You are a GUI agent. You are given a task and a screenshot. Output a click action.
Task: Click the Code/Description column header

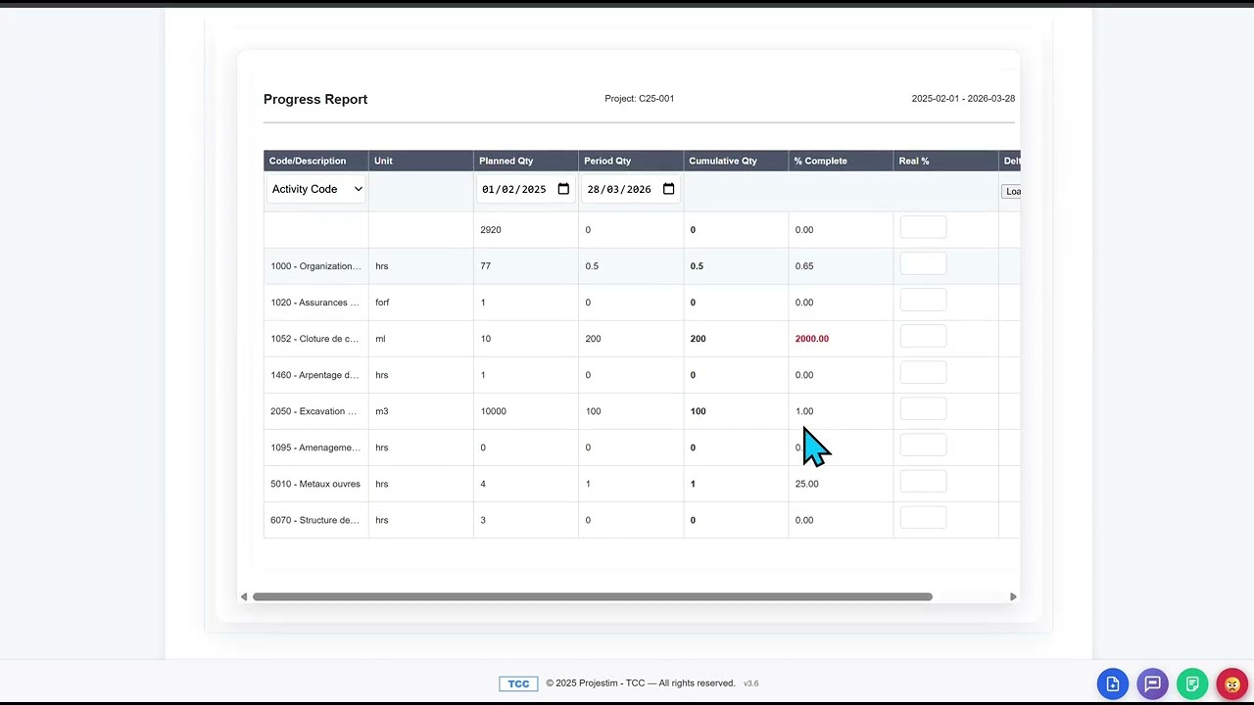click(x=315, y=161)
